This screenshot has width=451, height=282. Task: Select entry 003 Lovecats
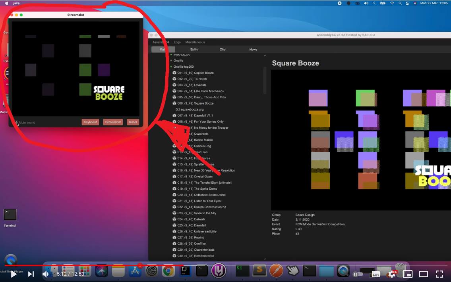192,85
